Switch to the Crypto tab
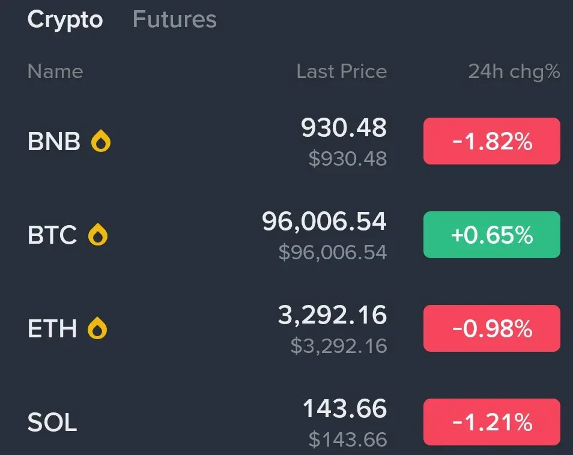This screenshot has width=573, height=455. [x=65, y=19]
